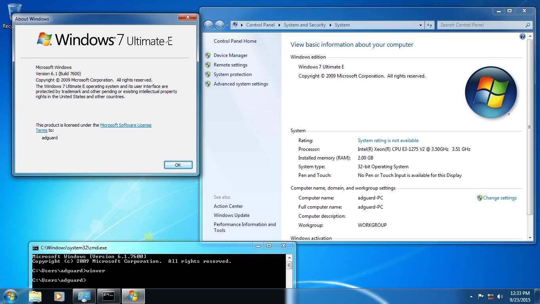The image size is (540, 304).
Task: Click System and Security breadcrumb
Action: click(304, 25)
